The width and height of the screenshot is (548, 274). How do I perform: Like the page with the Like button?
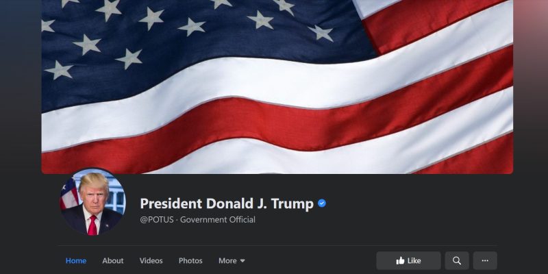point(408,261)
